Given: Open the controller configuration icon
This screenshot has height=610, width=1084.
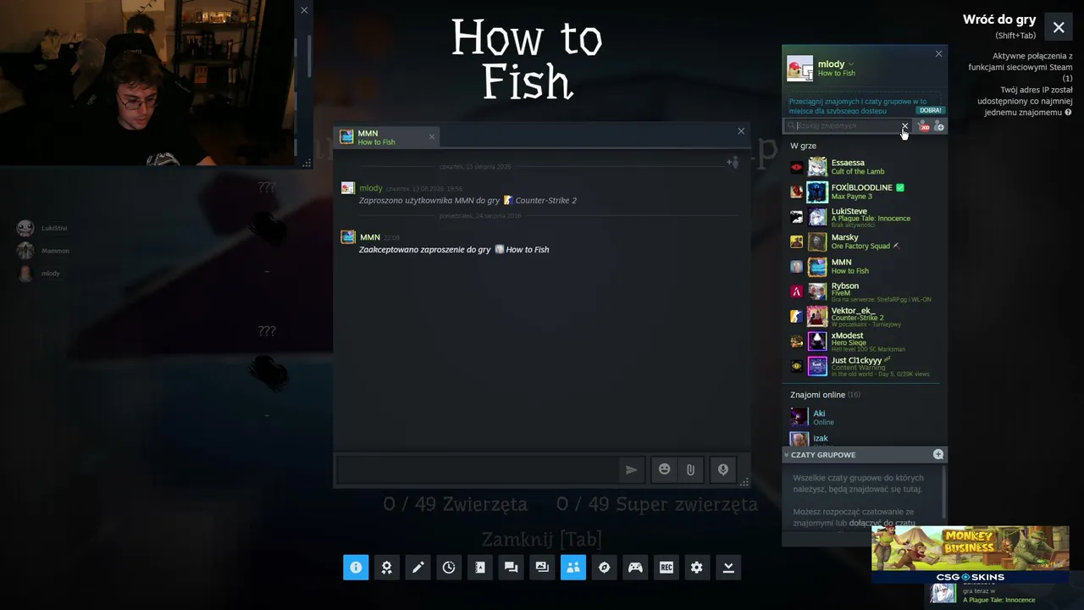Looking at the screenshot, I should pyautogui.click(x=635, y=568).
